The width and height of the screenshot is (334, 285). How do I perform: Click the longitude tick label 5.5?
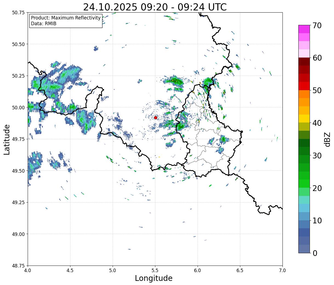pos(155,270)
